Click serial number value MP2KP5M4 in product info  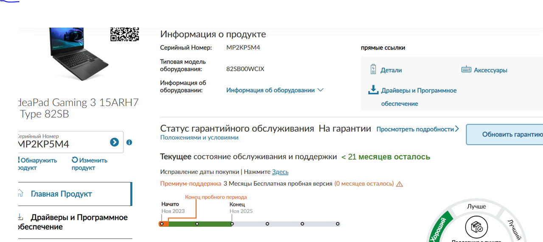[243, 47]
